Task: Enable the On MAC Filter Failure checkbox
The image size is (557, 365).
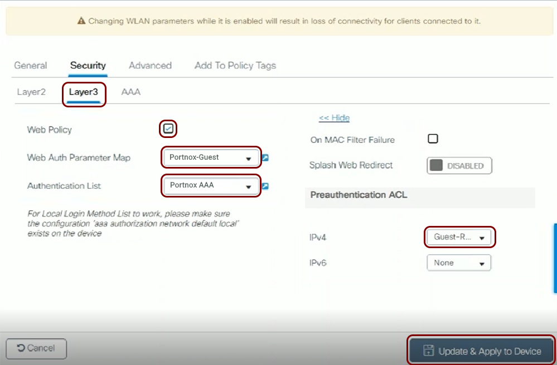Action: pyautogui.click(x=433, y=139)
